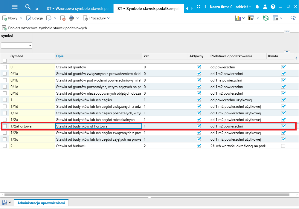Screen dimensions: 299x209
Task: Sort by Opis column header
Action: [x=98, y=56]
